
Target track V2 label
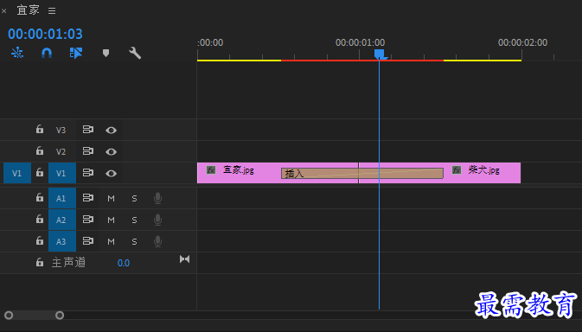(x=61, y=151)
